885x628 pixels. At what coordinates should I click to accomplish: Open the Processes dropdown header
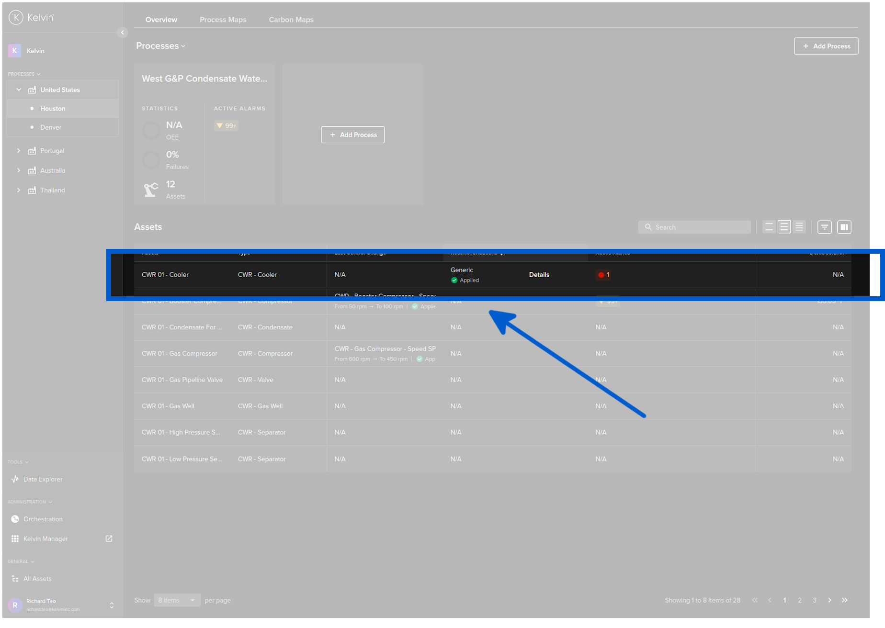click(160, 45)
